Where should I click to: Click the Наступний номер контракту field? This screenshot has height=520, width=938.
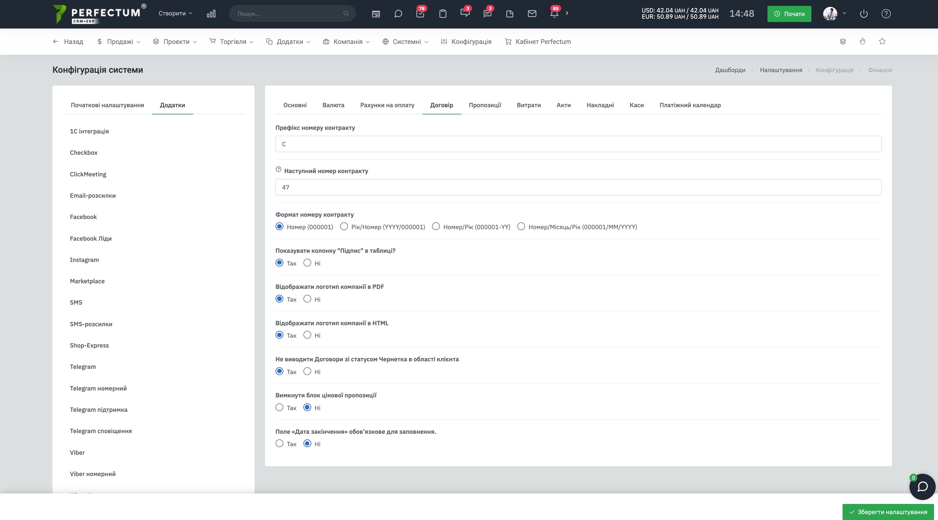pos(578,187)
